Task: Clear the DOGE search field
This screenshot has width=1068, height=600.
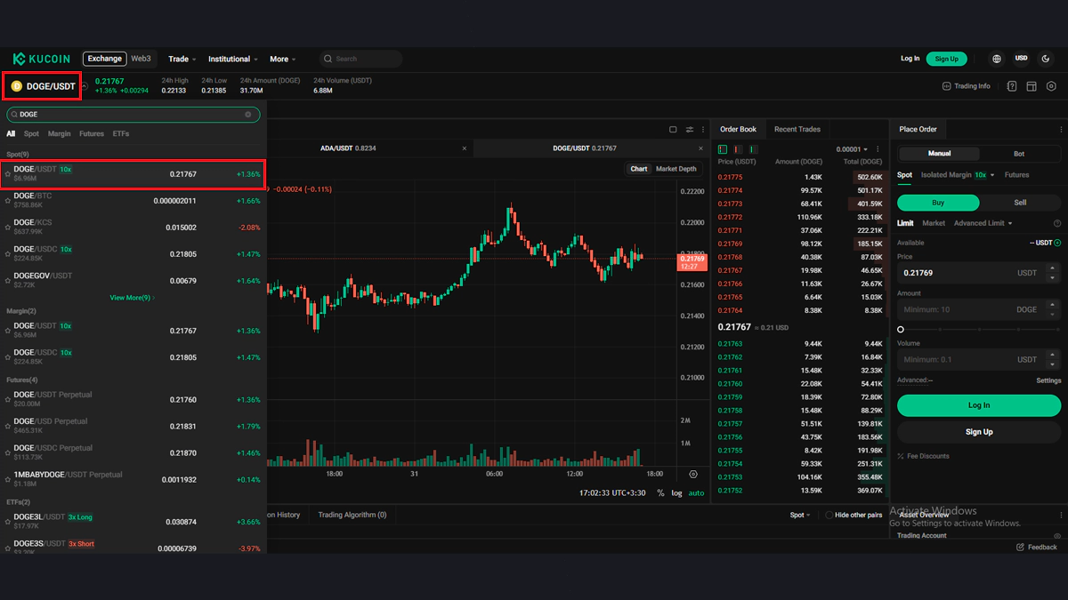Action: point(248,115)
